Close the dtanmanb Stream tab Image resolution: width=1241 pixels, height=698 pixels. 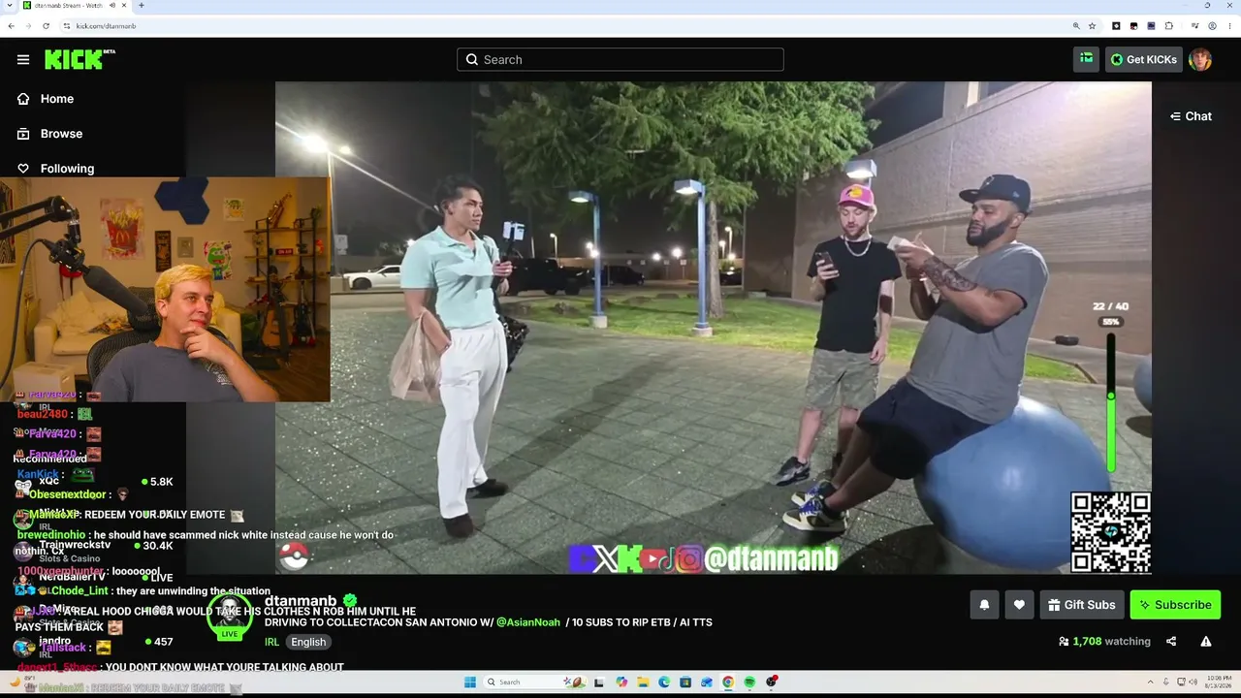(125, 6)
